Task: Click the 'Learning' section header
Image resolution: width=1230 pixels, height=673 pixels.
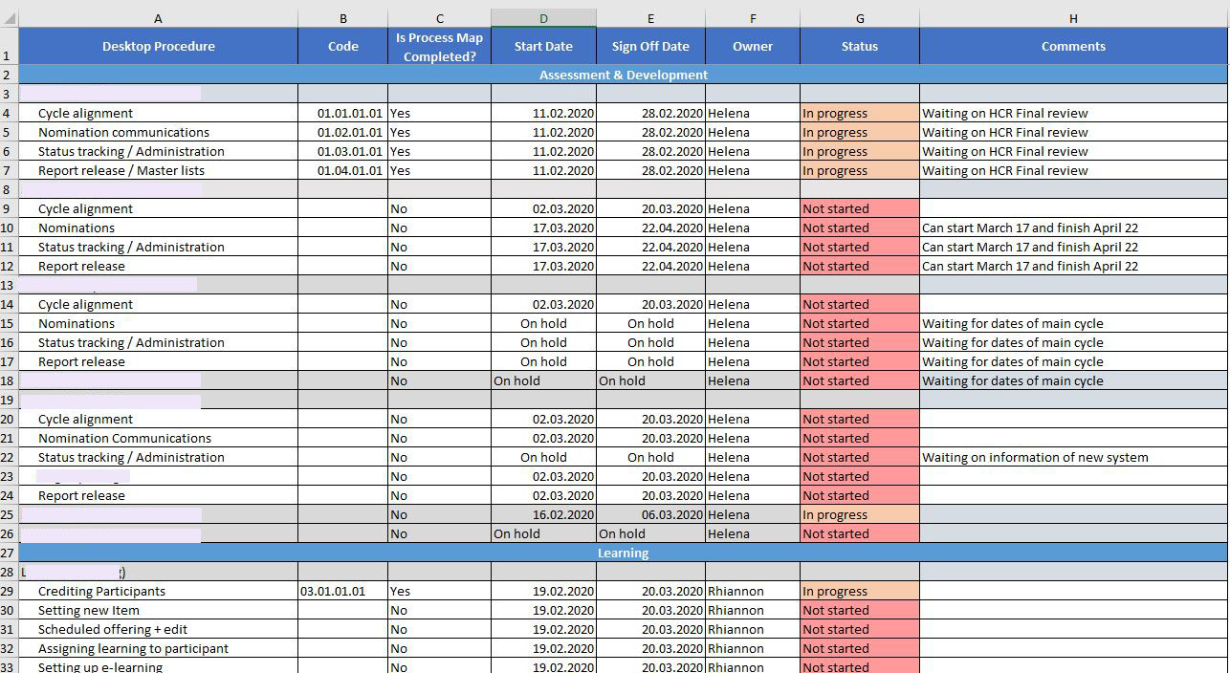Action: coord(624,553)
